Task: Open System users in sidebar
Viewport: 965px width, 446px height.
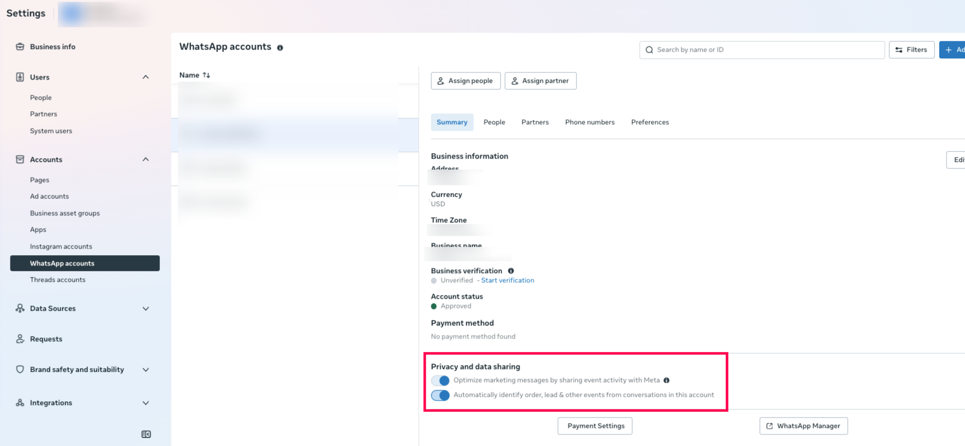Action: pyautogui.click(x=51, y=131)
